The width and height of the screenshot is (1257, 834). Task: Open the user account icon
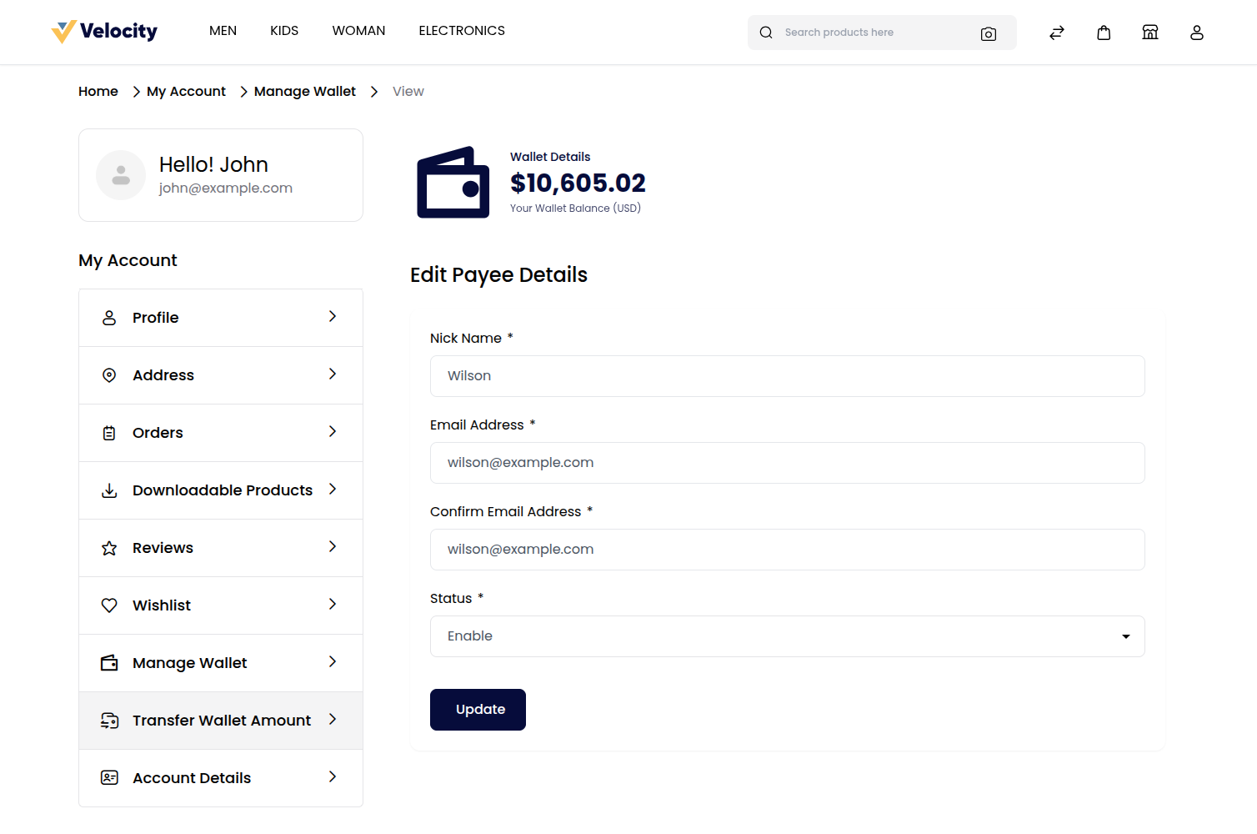point(1197,33)
